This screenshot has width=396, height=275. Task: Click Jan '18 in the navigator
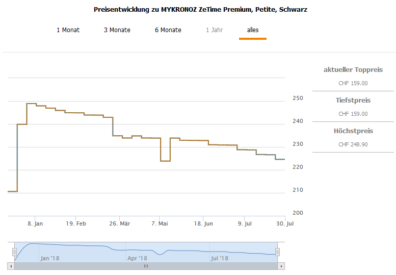coord(50,258)
